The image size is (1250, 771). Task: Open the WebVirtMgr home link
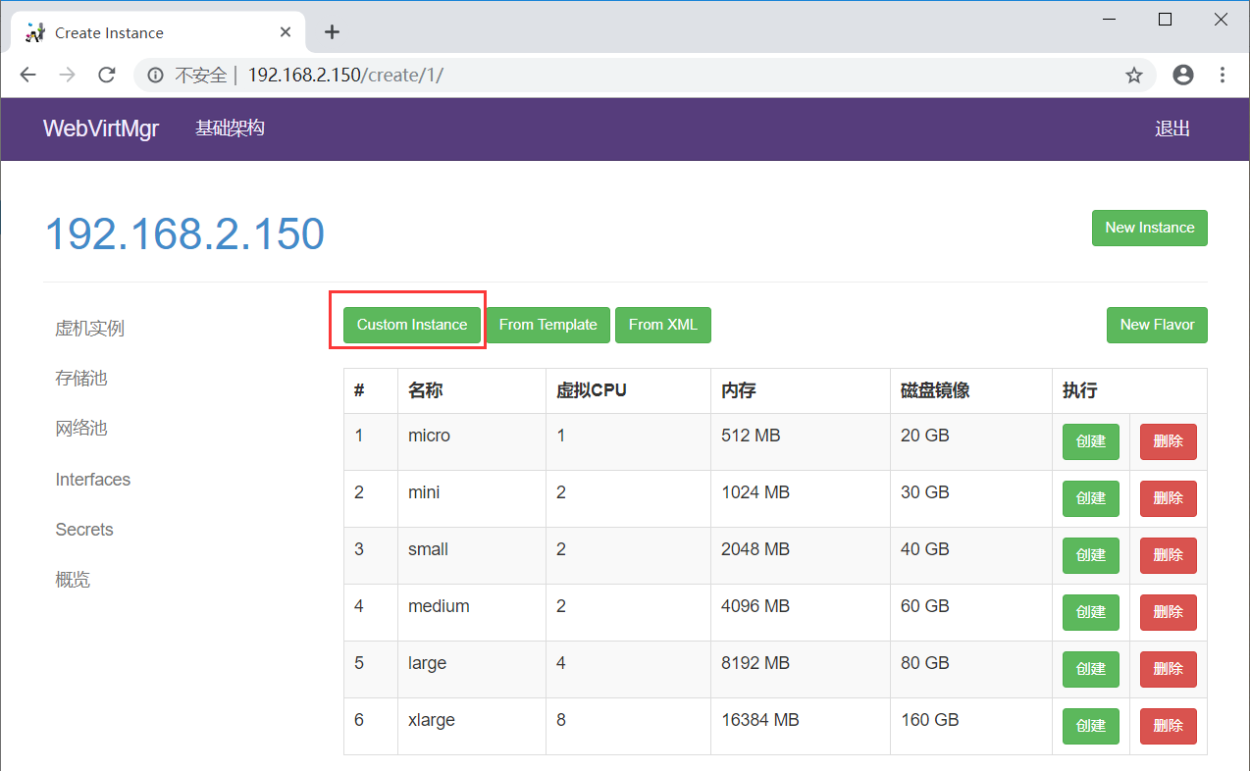click(x=101, y=128)
